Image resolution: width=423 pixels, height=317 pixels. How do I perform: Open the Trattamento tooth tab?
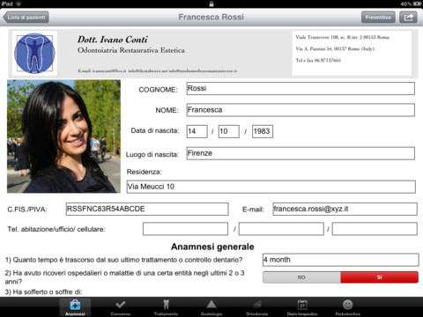166,307
